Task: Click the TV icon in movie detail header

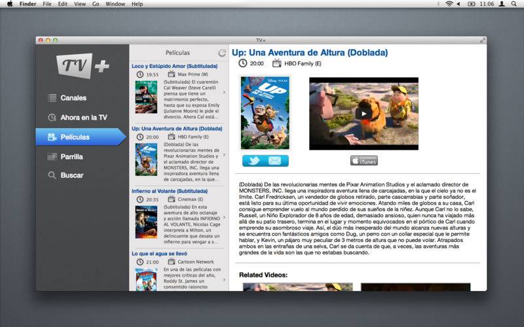Action: point(276,63)
